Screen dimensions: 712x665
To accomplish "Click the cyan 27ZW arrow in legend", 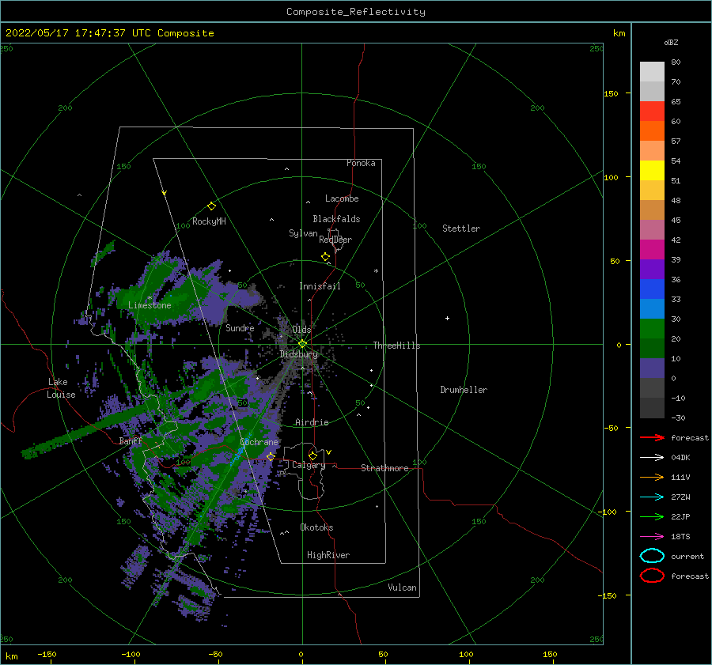I will [652, 497].
